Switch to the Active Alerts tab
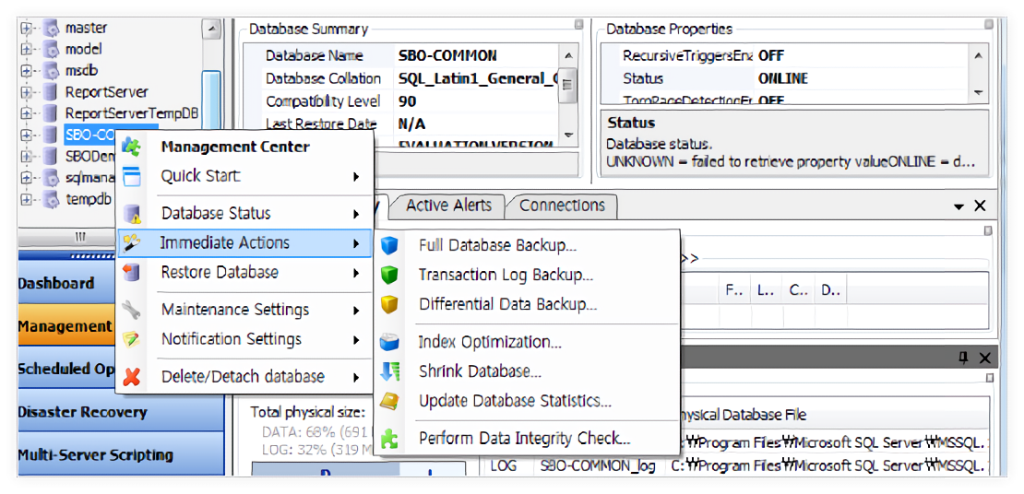Image resolution: width=1024 pixels, height=494 pixels. tap(449, 206)
